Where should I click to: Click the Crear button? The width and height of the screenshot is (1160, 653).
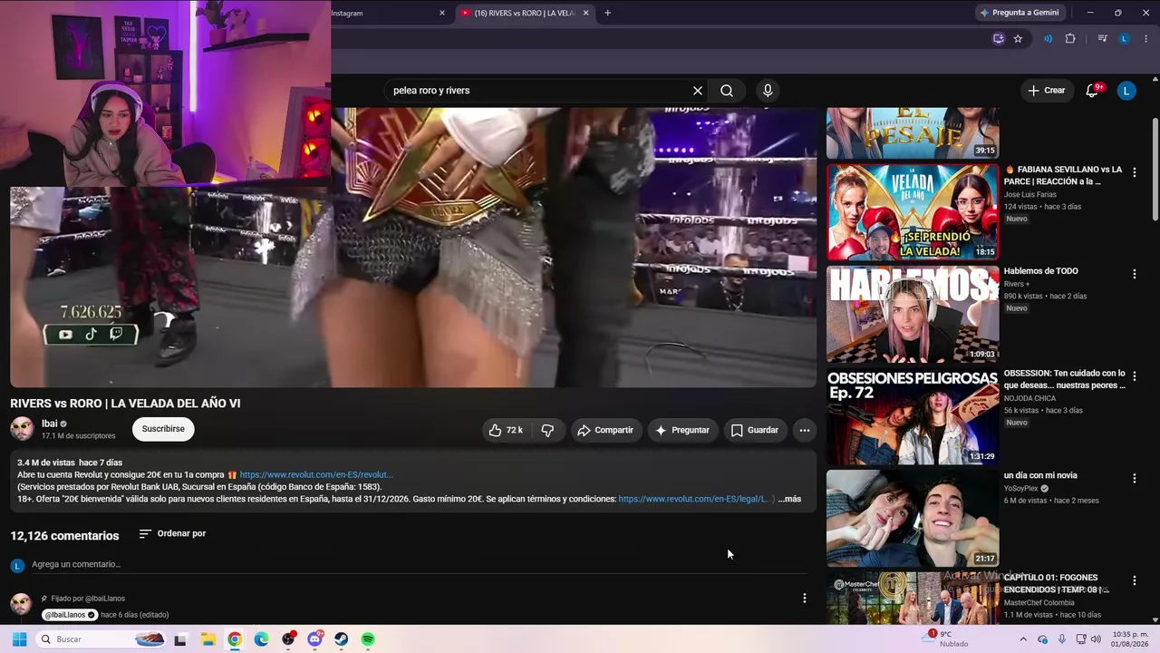coord(1046,91)
